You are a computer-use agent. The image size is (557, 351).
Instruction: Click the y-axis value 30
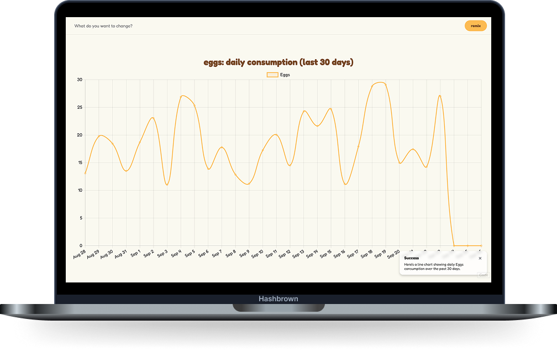pyautogui.click(x=81, y=79)
